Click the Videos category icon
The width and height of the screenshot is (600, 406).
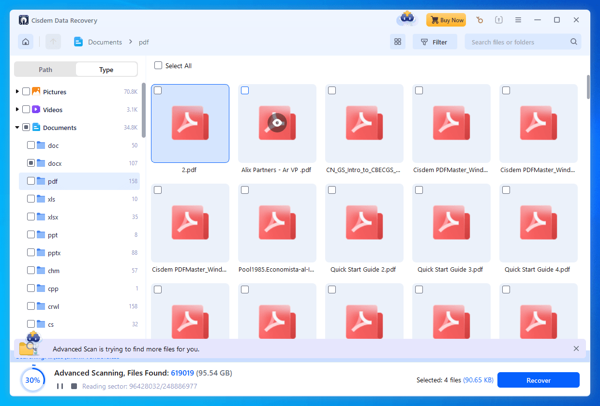pyautogui.click(x=36, y=109)
